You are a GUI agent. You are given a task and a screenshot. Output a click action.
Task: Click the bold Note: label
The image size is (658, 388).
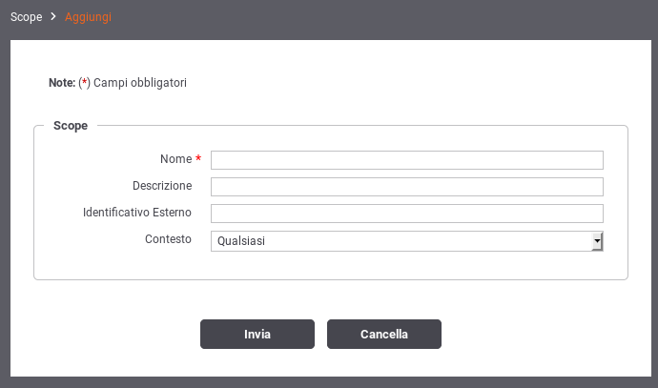pyautogui.click(x=62, y=83)
